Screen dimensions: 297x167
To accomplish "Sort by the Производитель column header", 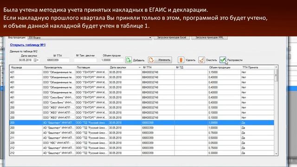I will pos(59,67).
